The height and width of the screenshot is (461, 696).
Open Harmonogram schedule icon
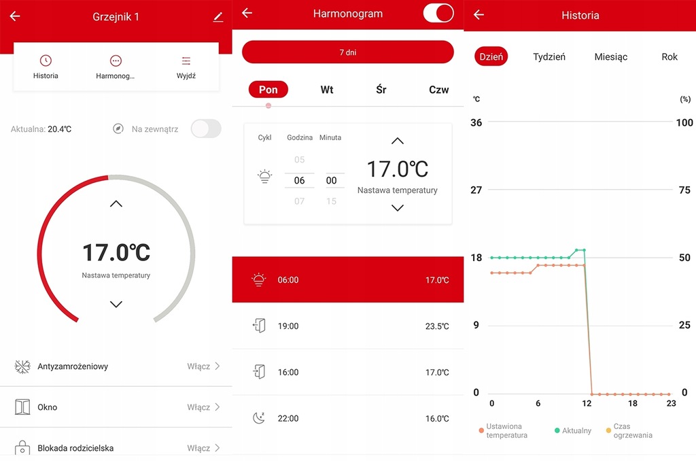[x=116, y=61]
